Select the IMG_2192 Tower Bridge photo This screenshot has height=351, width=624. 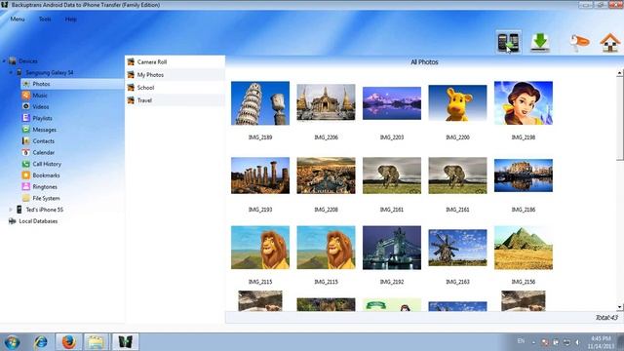[x=392, y=248]
